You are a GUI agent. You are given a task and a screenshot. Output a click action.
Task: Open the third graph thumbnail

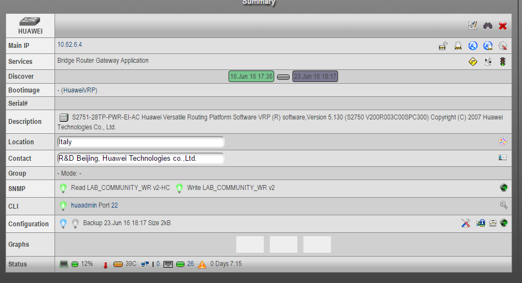(x=317, y=244)
